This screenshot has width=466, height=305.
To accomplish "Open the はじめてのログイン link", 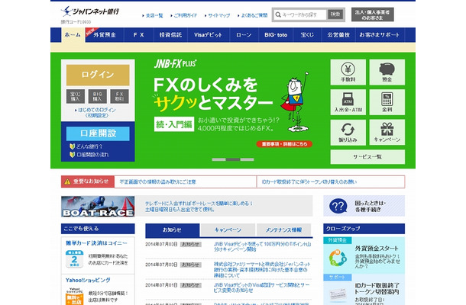I will pos(95,112).
